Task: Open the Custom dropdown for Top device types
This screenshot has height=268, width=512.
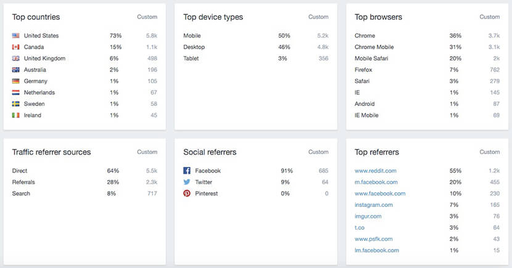Action: click(x=318, y=17)
